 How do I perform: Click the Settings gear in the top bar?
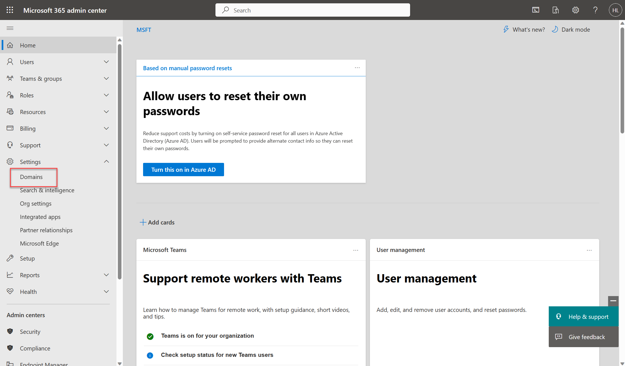[575, 10]
